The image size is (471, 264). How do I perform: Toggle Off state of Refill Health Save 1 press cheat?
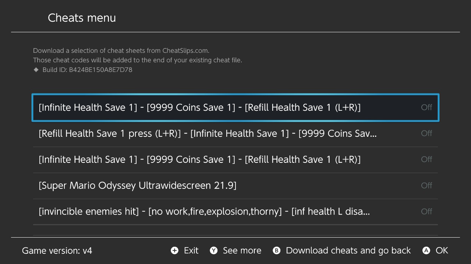pyautogui.click(x=426, y=133)
